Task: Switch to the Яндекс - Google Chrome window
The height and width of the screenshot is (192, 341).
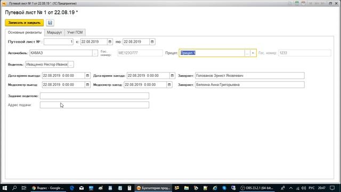Action: [x=48, y=188]
